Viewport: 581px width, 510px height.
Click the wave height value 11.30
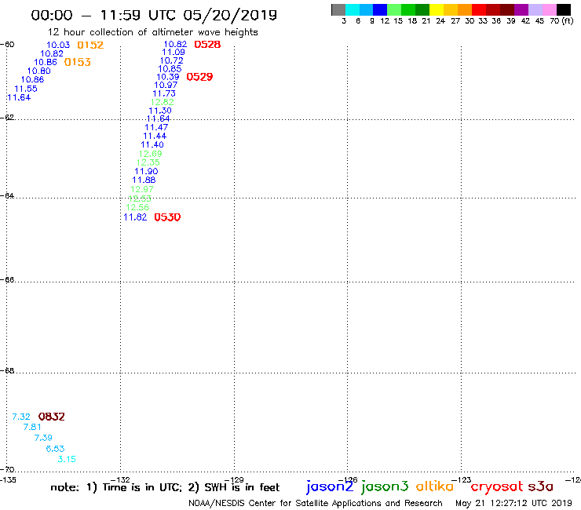pos(160,111)
